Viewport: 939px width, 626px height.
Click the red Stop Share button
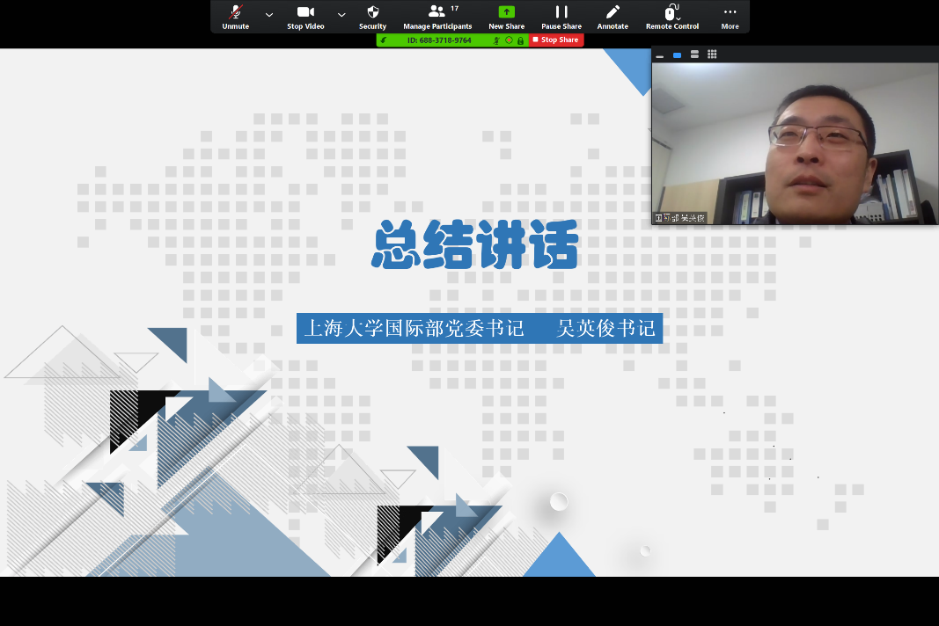click(556, 40)
